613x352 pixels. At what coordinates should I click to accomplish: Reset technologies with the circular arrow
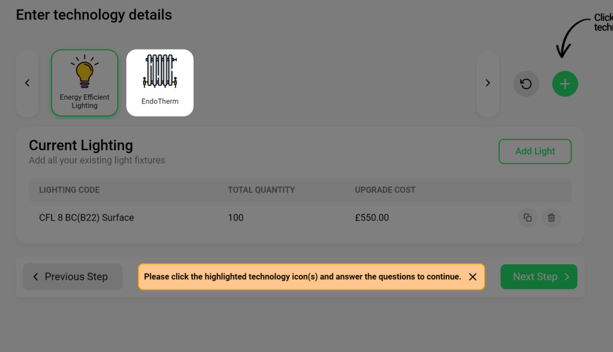point(526,84)
